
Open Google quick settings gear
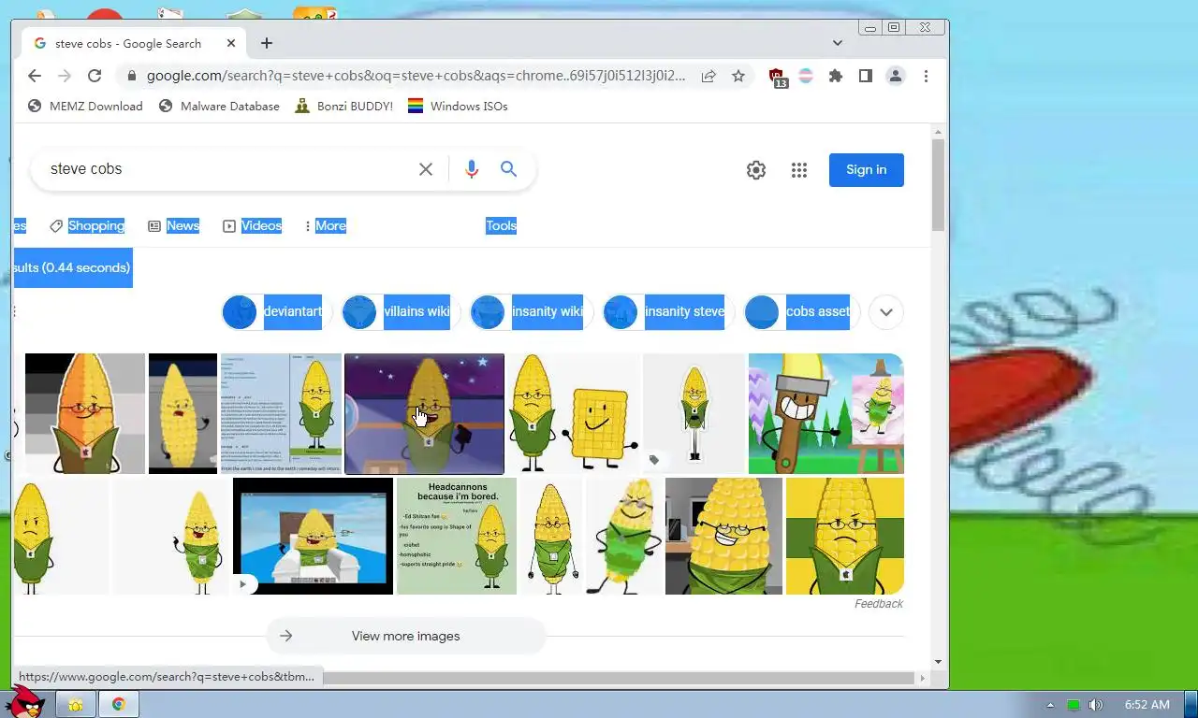pos(756,170)
